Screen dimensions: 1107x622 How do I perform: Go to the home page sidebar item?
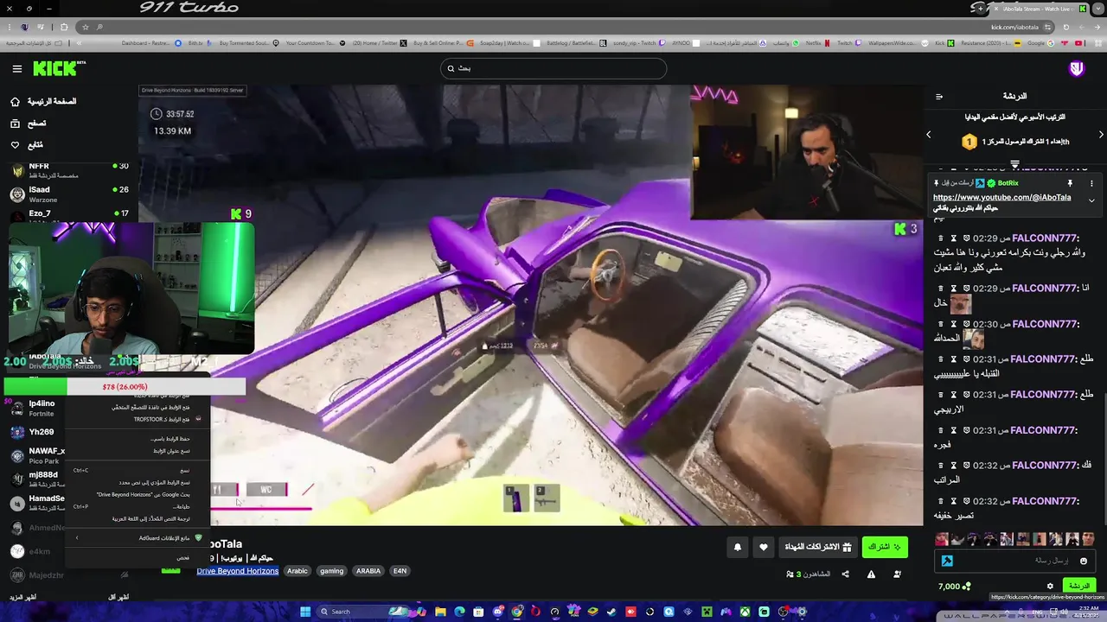coord(43,102)
